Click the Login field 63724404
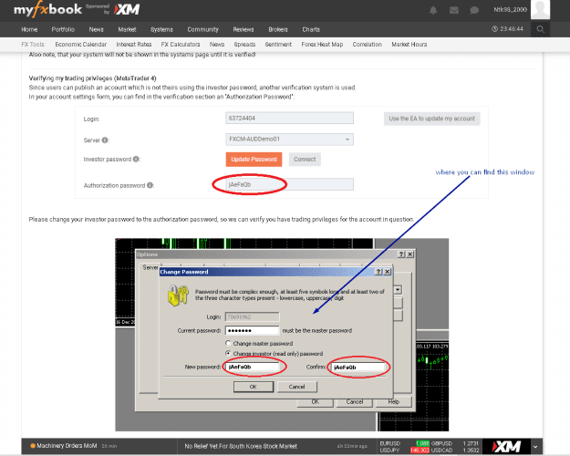Image resolution: width=570 pixels, height=456 pixels. pos(289,119)
